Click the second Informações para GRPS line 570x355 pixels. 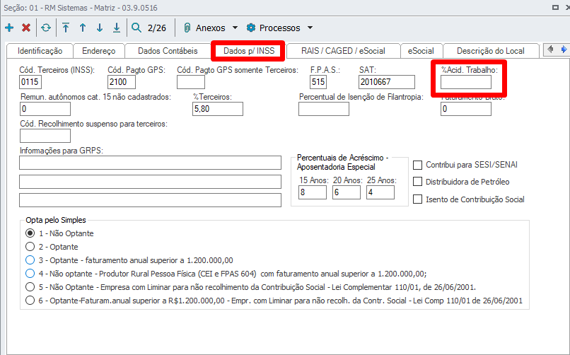coord(150,182)
